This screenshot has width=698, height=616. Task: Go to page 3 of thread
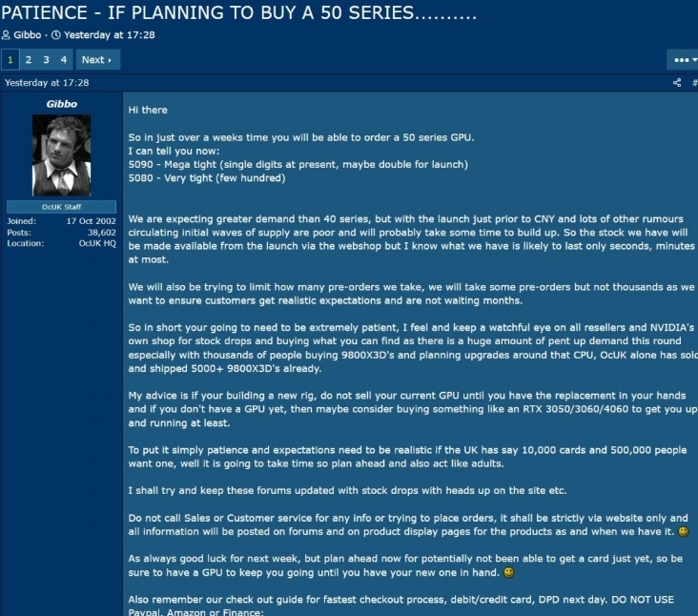point(47,60)
